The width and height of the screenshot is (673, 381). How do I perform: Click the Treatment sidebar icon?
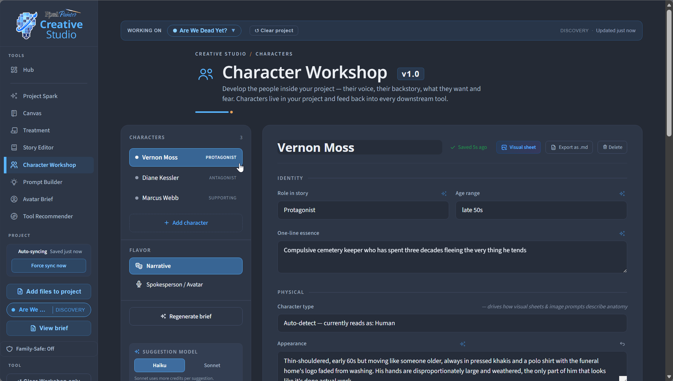[x=14, y=130]
